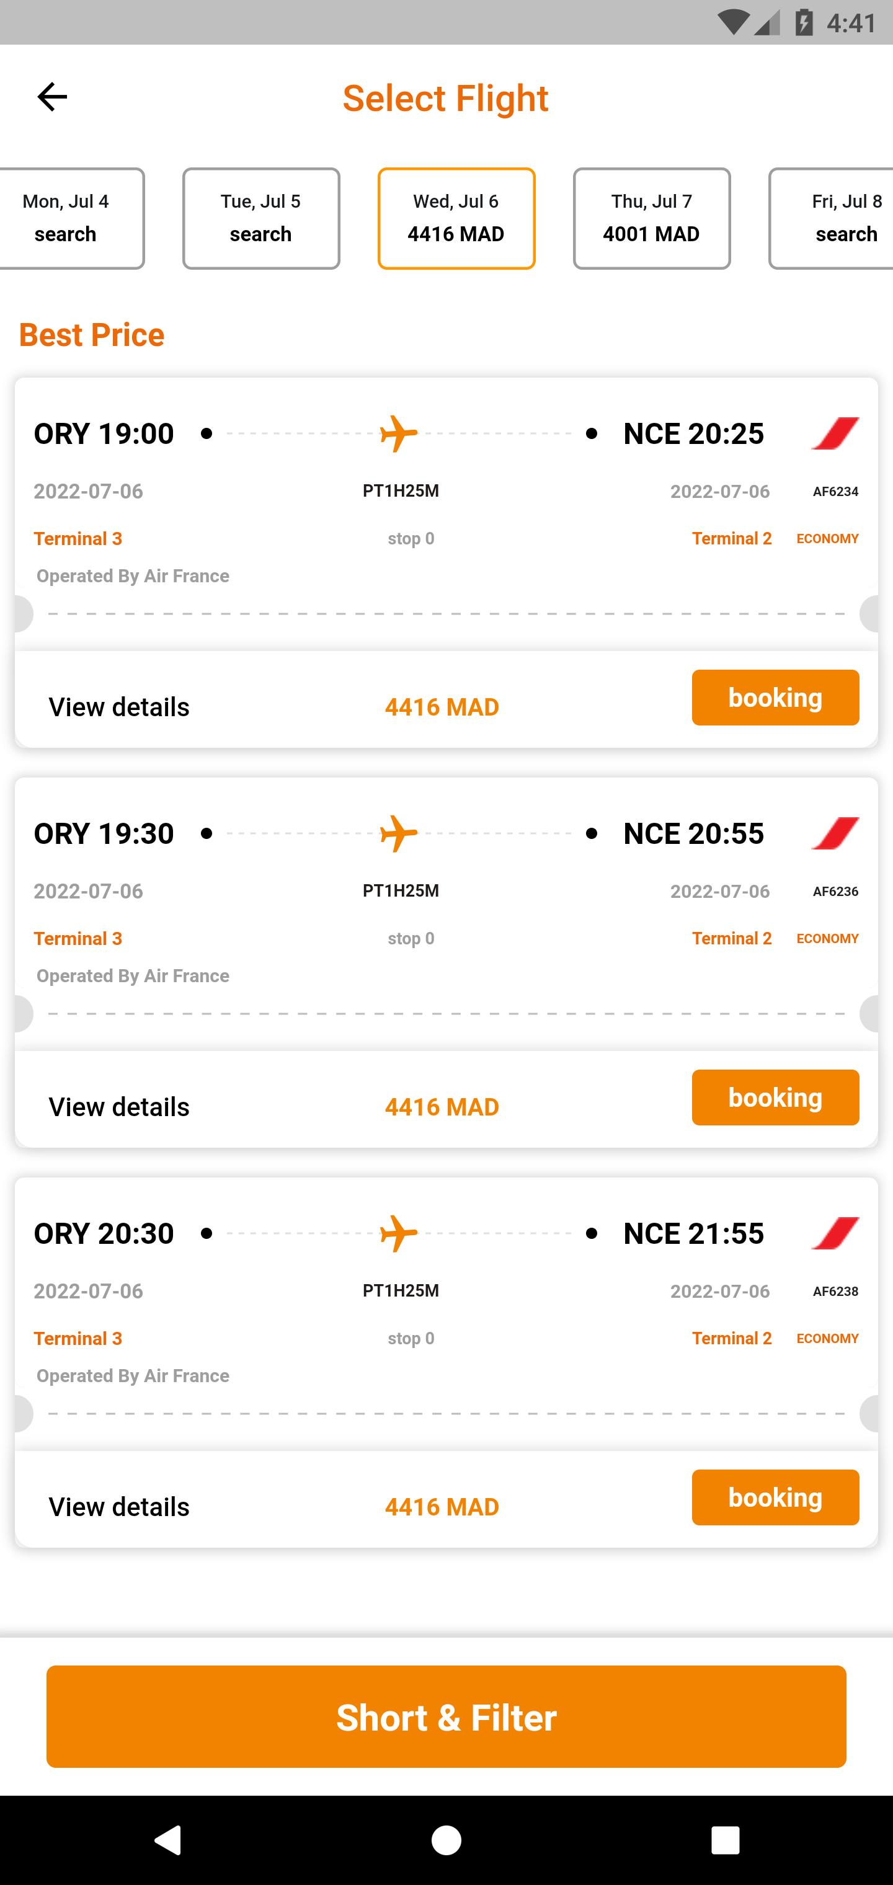Tap orange plane icon on 19:30 flight
The image size is (893, 1885).
[399, 833]
